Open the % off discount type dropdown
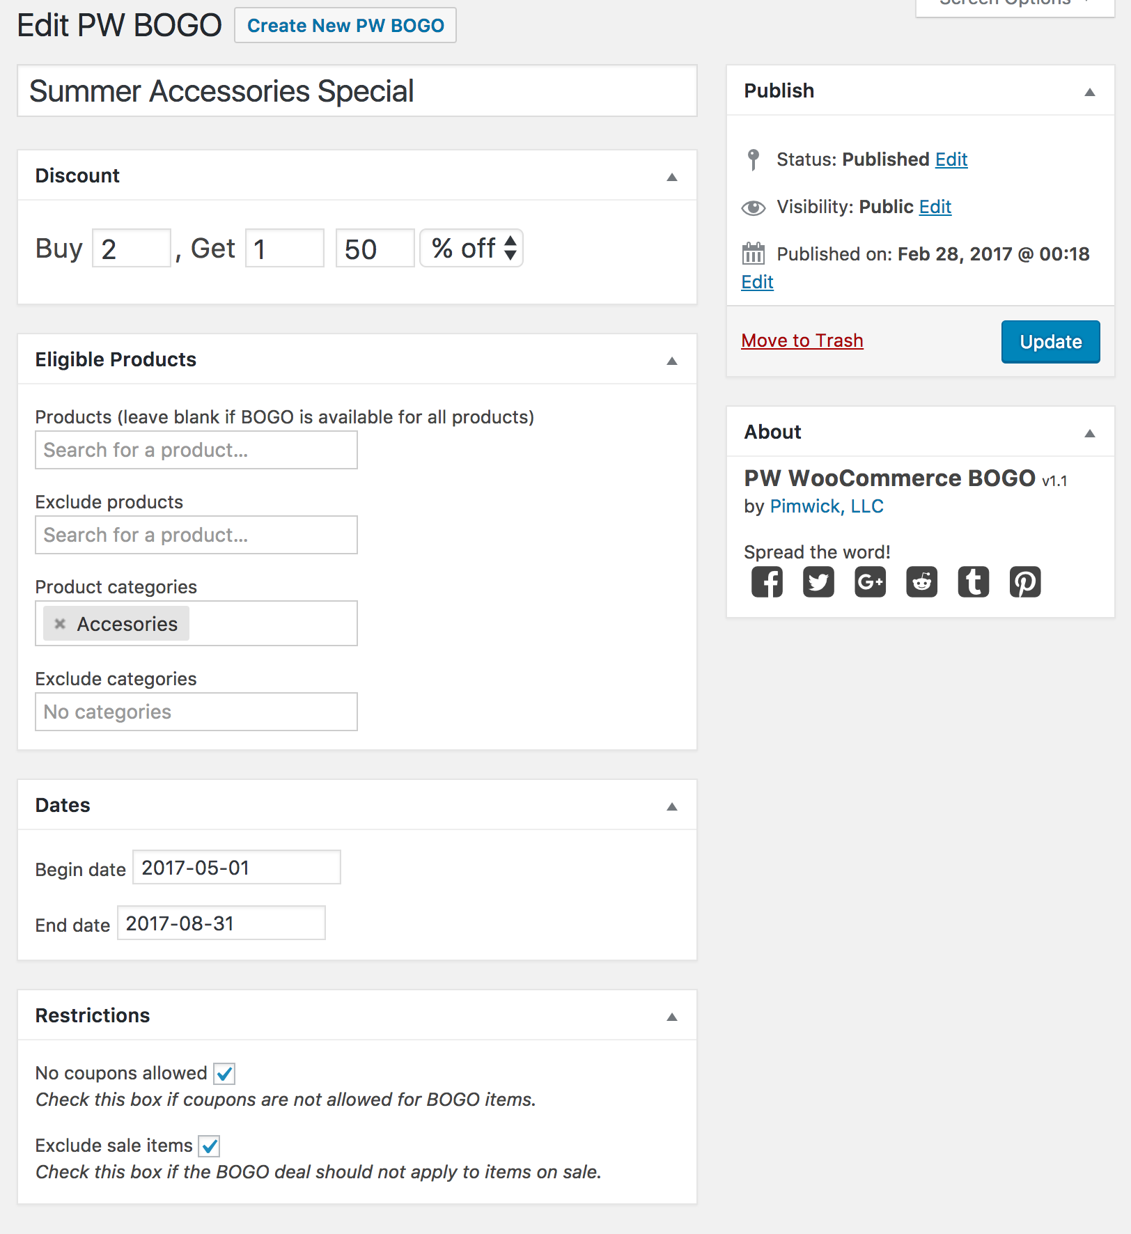The image size is (1131, 1234). point(471,248)
